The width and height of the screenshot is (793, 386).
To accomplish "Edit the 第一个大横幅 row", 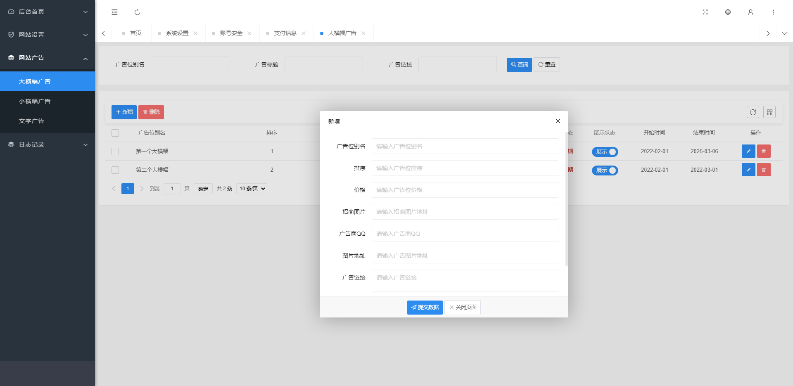I will [x=748, y=151].
